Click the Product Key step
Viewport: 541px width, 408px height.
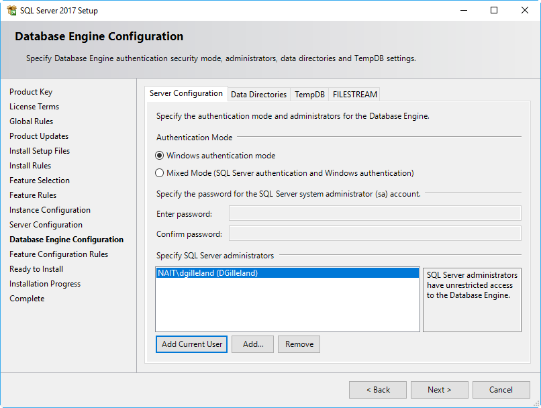pyautogui.click(x=31, y=92)
